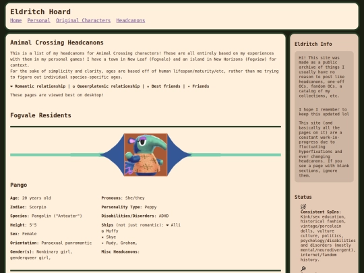The height and width of the screenshot is (273, 364).
Task: Open the Home navigation link
Action: 16,20
